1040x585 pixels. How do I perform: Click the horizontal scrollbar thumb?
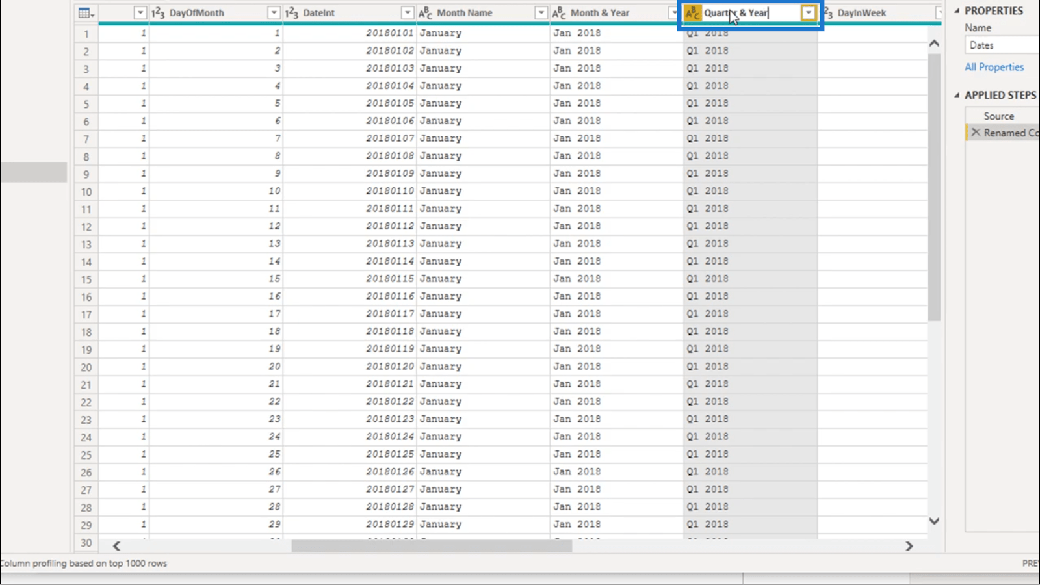point(432,546)
